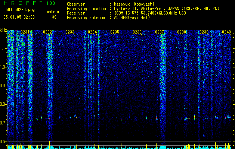Click the Observer field label
The image size is (235, 149).
[x=76, y=4]
